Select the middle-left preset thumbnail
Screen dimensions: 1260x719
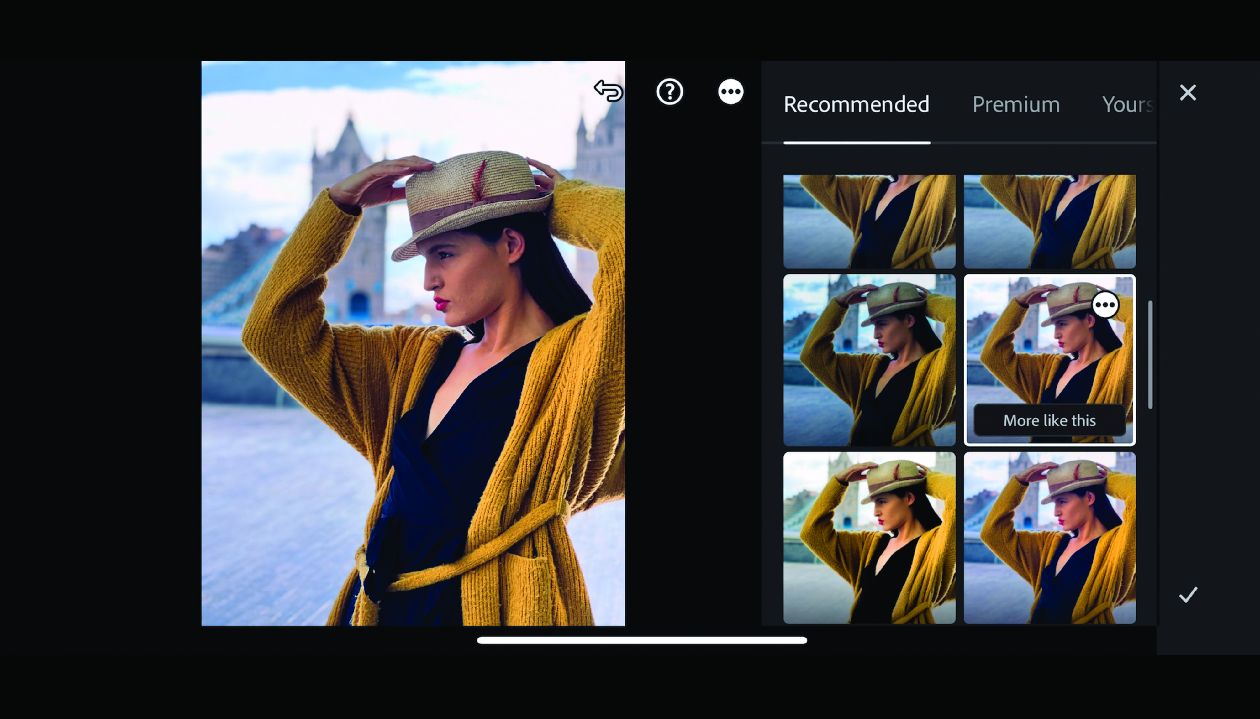(x=869, y=358)
